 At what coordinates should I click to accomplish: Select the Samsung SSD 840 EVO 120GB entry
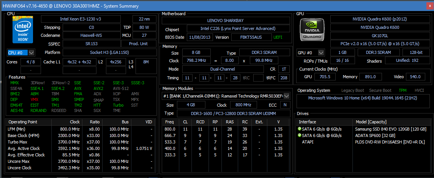tap(363, 129)
